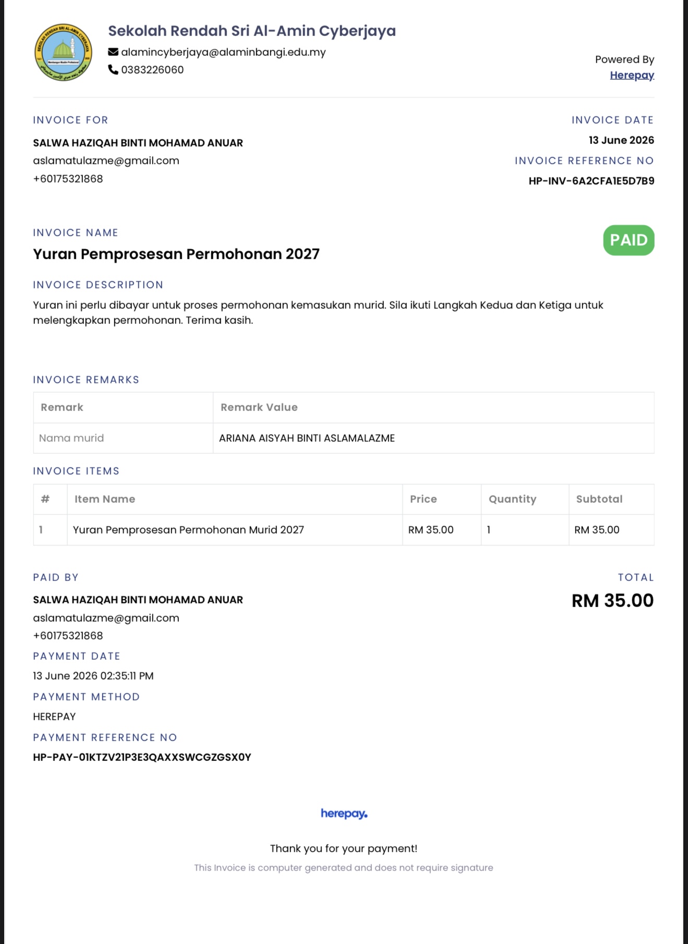
Task: Click the Sekolah Rendah Sri Al-Amin logo
Action: (63, 52)
